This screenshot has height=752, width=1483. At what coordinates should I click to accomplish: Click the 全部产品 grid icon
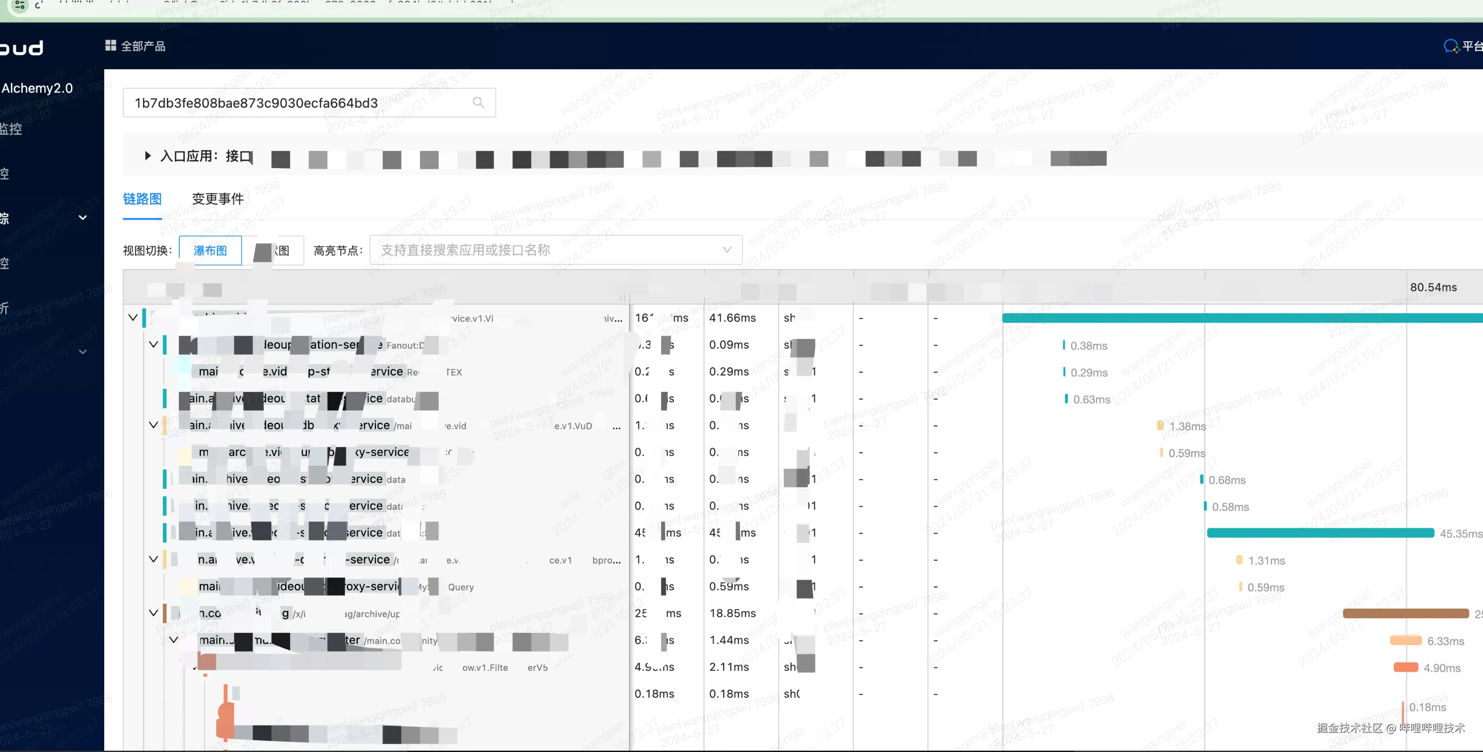[110, 45]
